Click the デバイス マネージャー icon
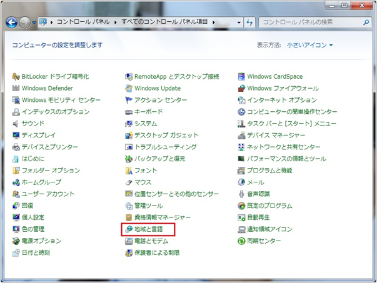Image resolution: width=377 pixels, height=283 pixels. click(241, 136)
